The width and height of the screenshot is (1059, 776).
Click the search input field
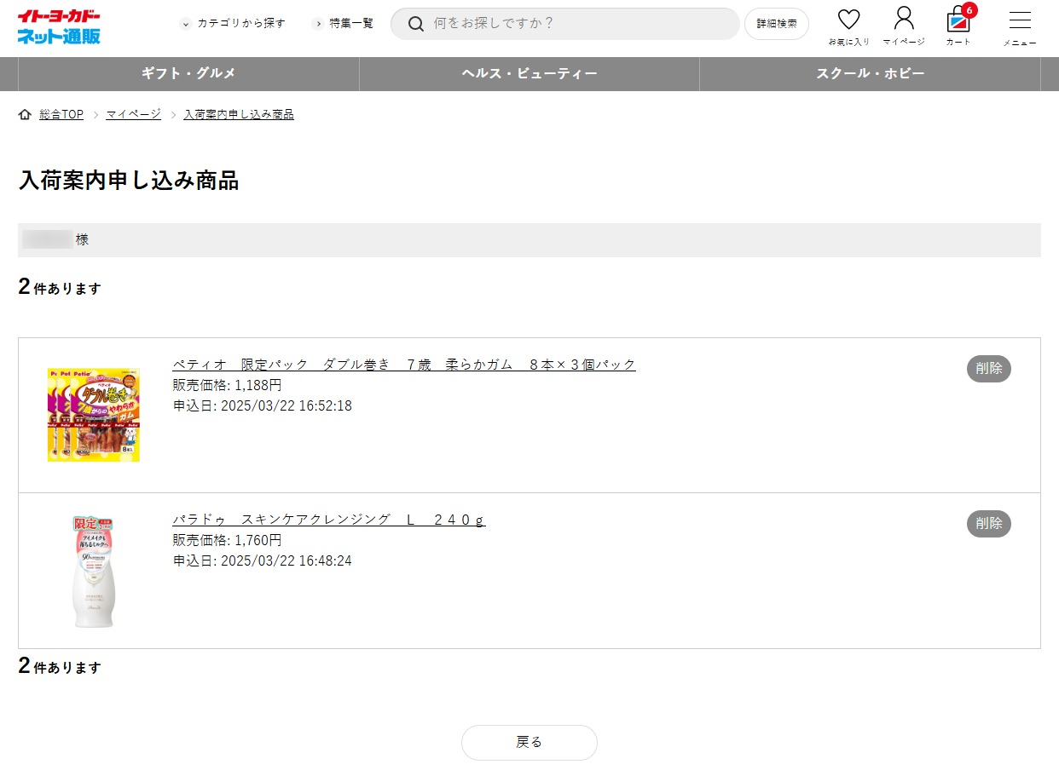[580, 24]
